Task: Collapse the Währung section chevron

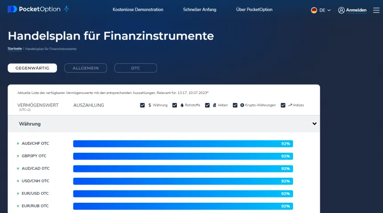Action: [314, 124]
